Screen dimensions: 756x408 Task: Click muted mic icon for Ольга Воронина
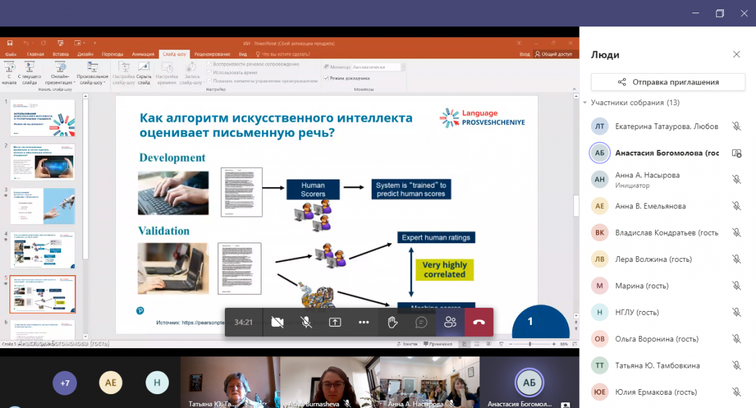point(736,339)
